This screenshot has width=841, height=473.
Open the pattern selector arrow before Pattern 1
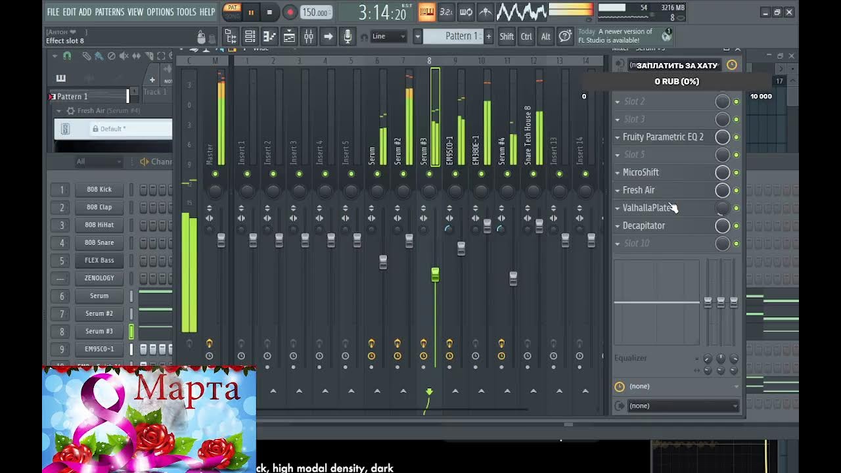click(x=417, y=37)
